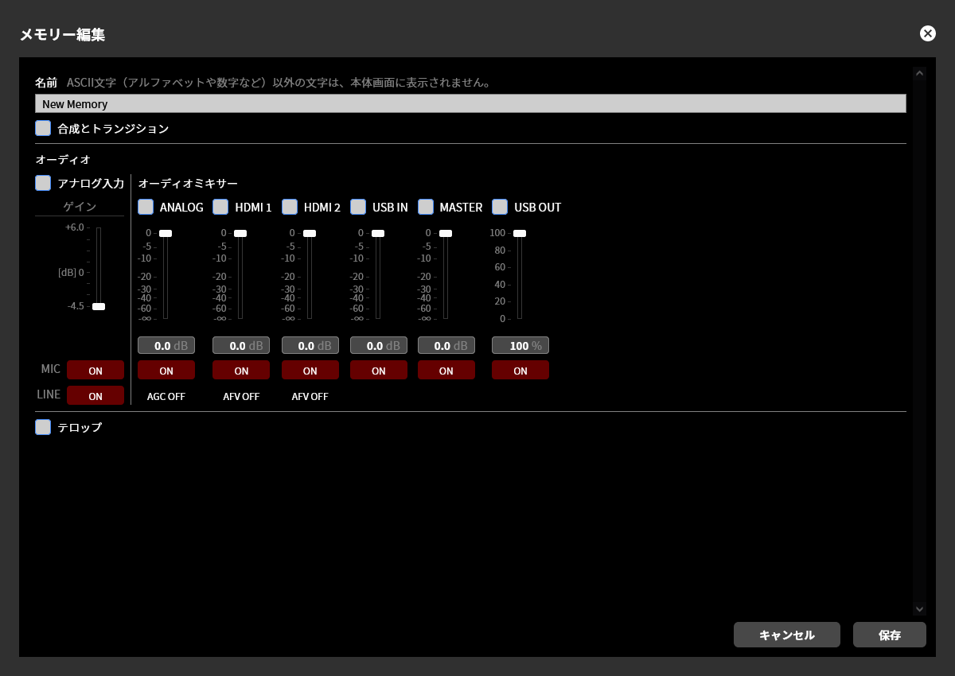955x676 pixels.
Task: Click the USB IN fader handle
Action: click(x=378, y=233)
